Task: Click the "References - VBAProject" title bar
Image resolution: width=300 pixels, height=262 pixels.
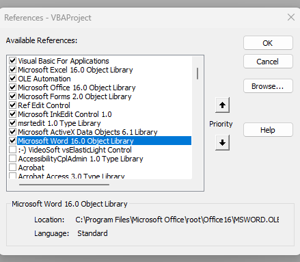Action: (48, 18)
